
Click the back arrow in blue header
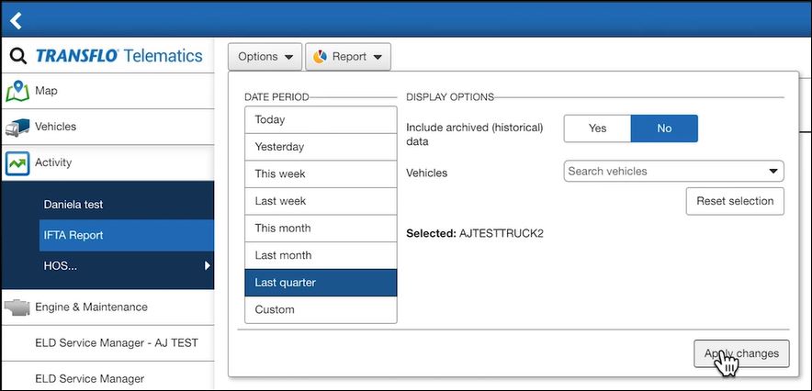click(x=16, y=20)
